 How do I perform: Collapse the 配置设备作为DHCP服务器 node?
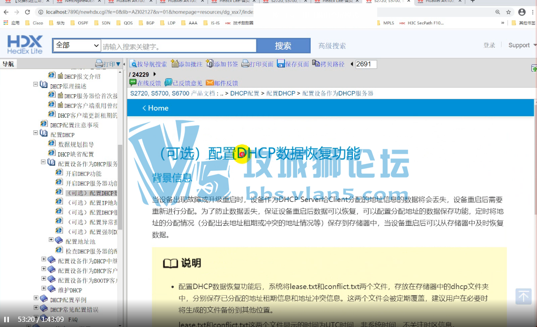(43, 162)
